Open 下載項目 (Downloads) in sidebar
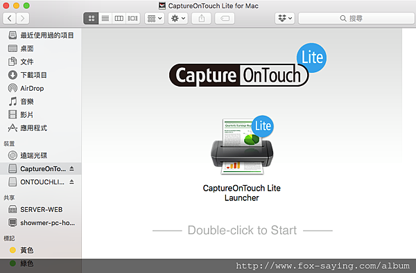Viewport: 416px width, 273px height. point(41,75)
